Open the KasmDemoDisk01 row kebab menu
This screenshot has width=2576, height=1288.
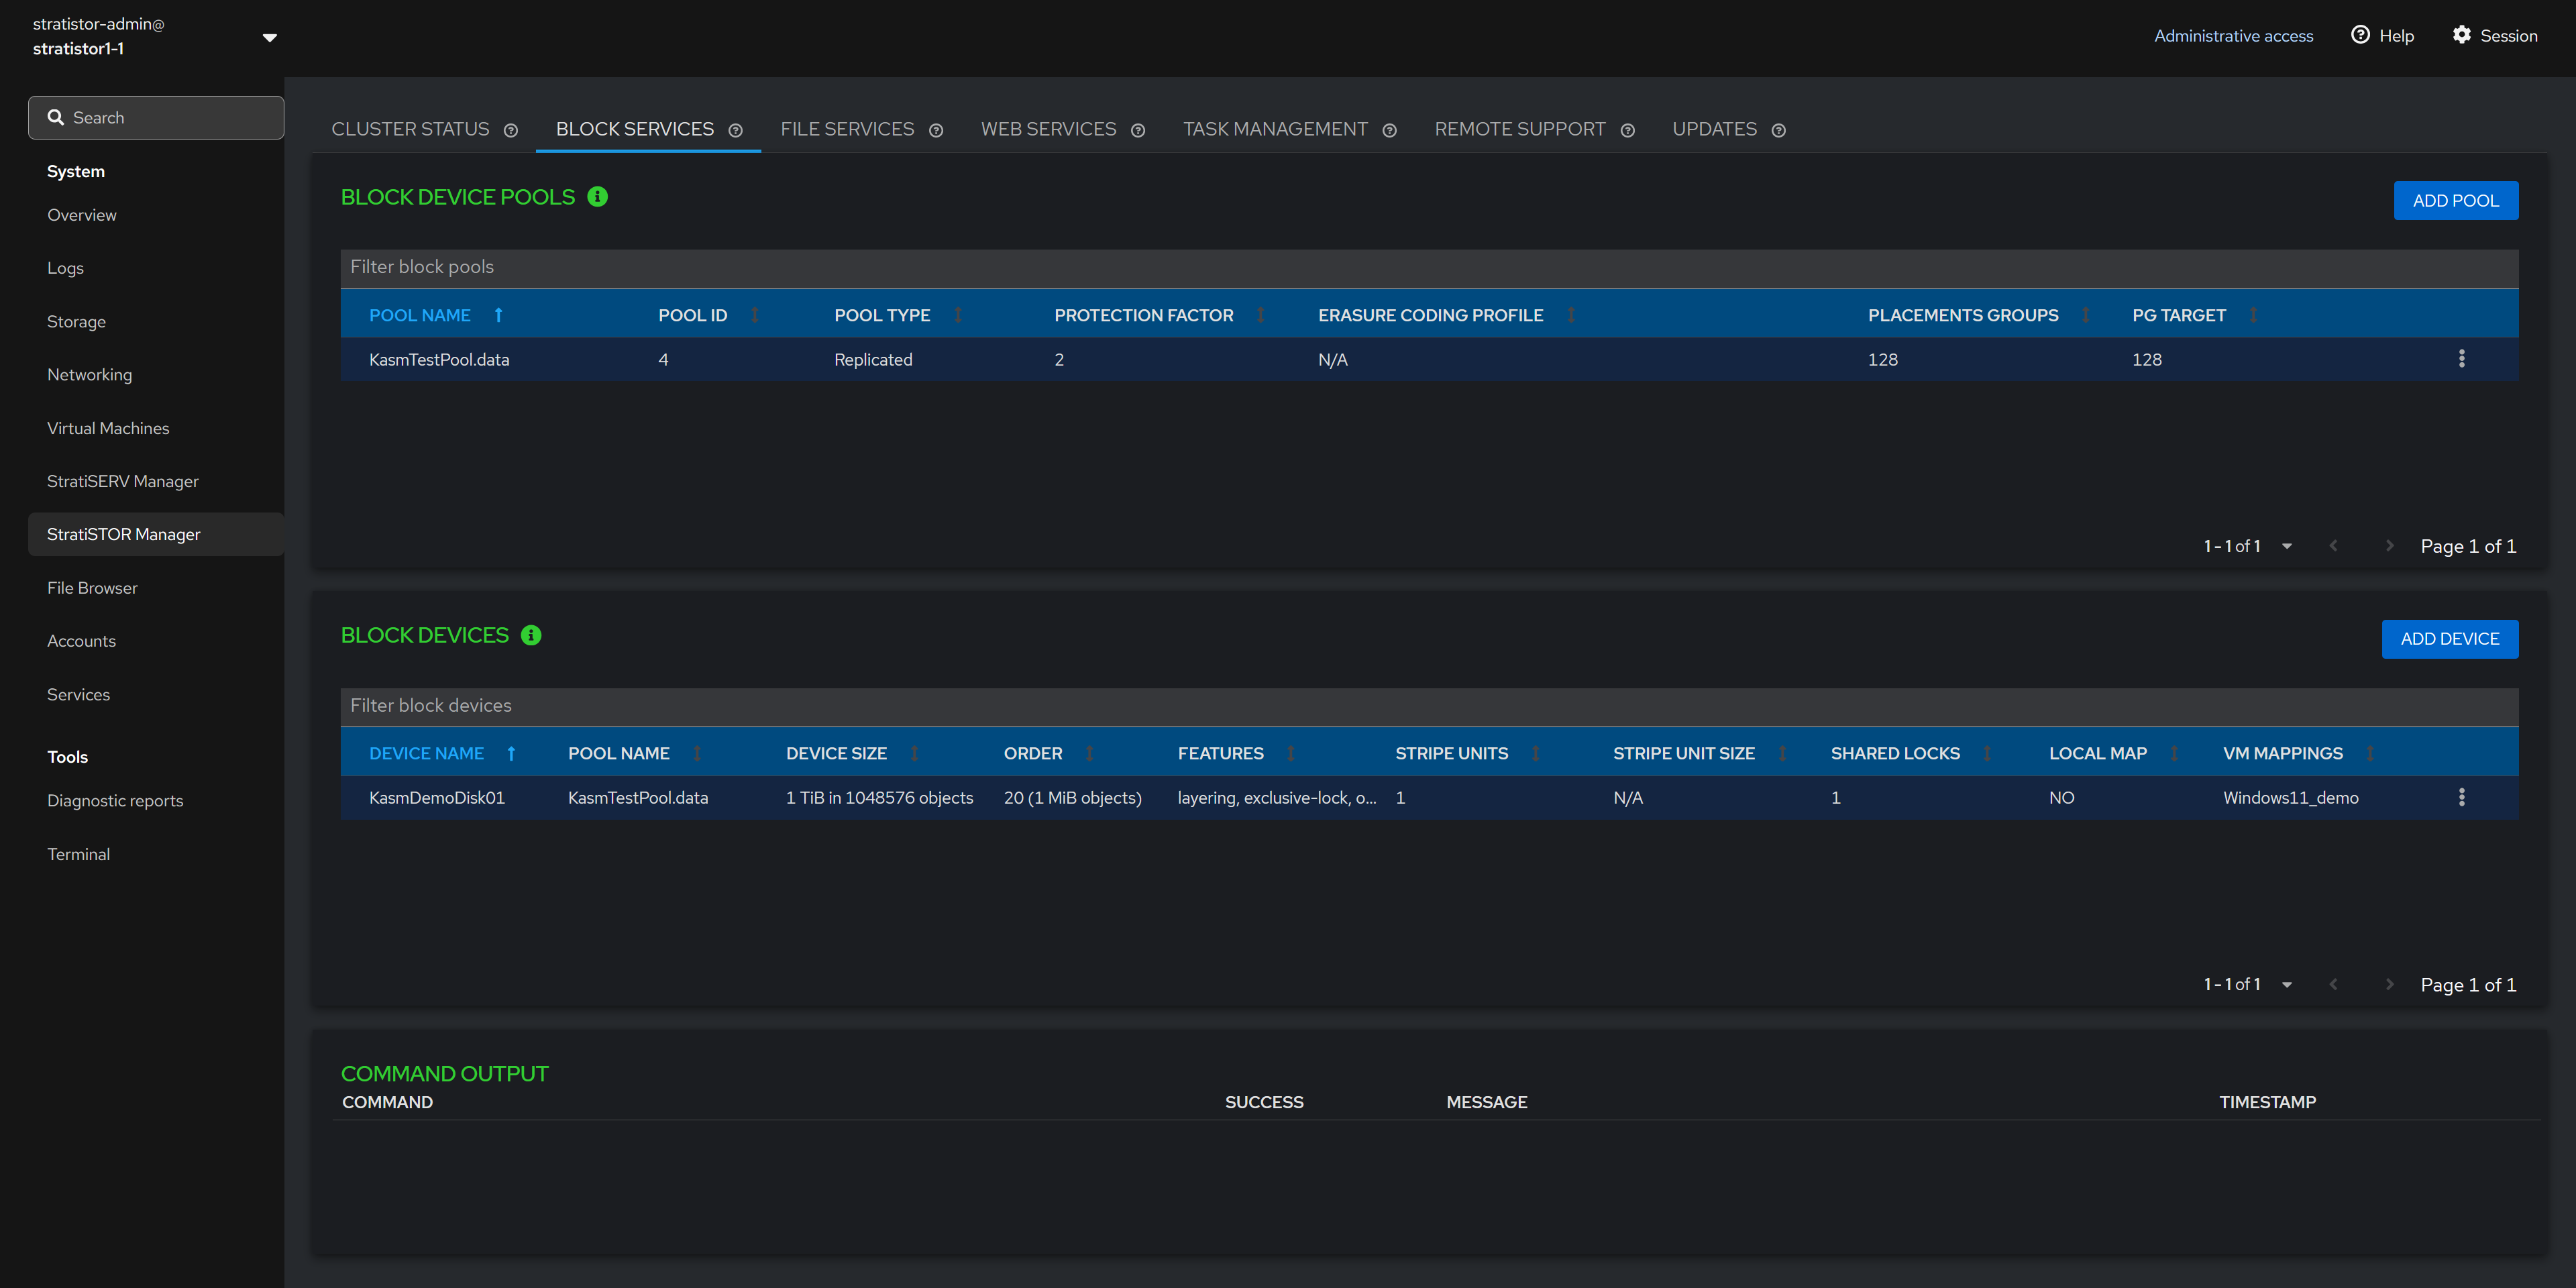(2461, 797)
